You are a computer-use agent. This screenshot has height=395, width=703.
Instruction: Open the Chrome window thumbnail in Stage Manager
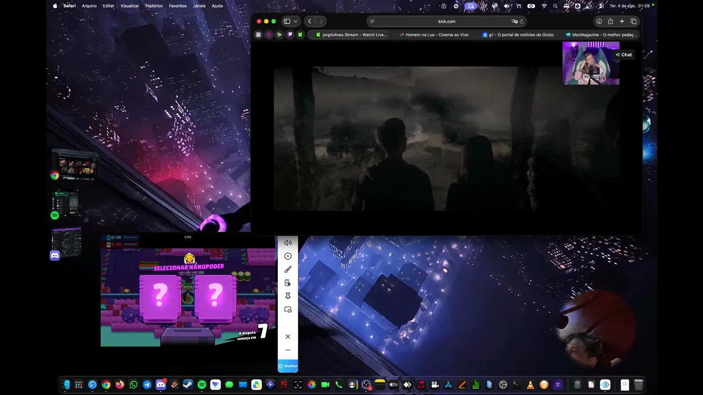pyautogui.click(x=75, y=165)
